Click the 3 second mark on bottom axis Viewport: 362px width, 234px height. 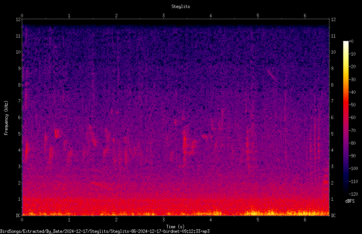[163, 220]
